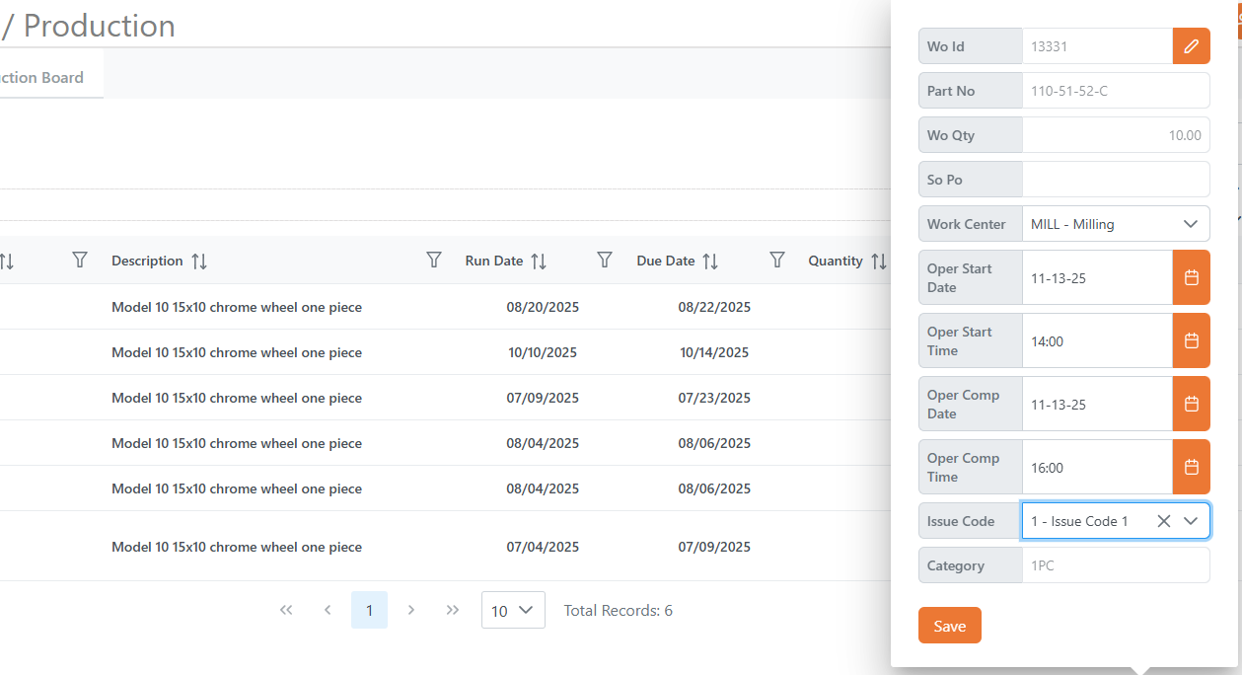Open picker icon for Oper Comp Time
1242x675 pixels.
click(x=1191, y=468)
